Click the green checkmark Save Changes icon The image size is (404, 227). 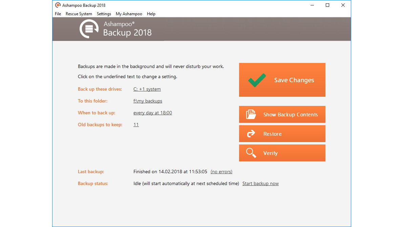[x=257, y=80]
